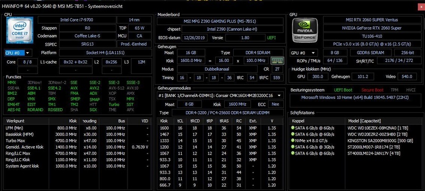Click the TU106-410 GPU chip field
Screen dimensions: 425x191
[372, 36]
